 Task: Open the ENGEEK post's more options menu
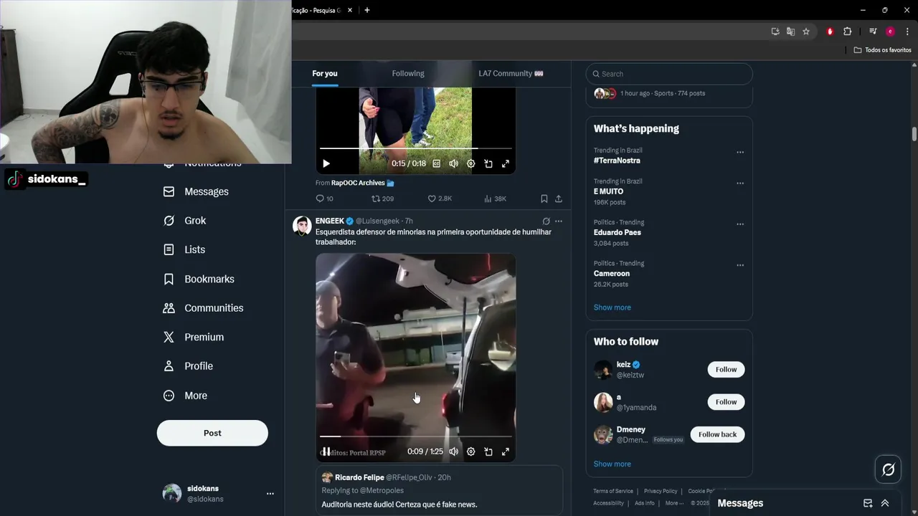(559, 221)
